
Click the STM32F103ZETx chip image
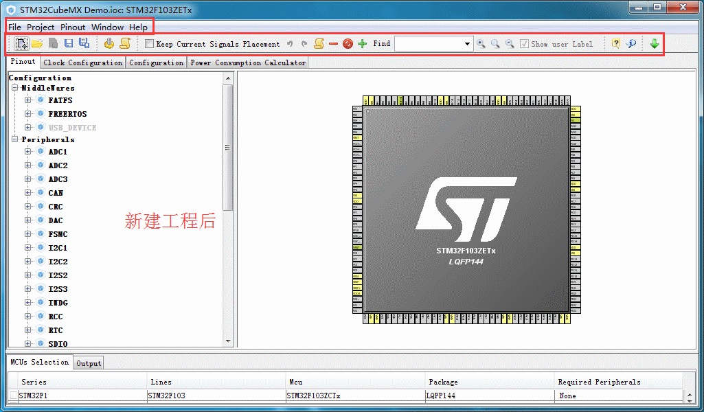(466, 209)
